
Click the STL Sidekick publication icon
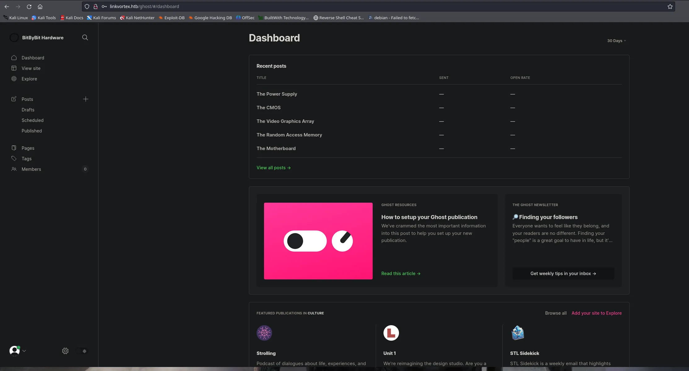coord(518,333)
